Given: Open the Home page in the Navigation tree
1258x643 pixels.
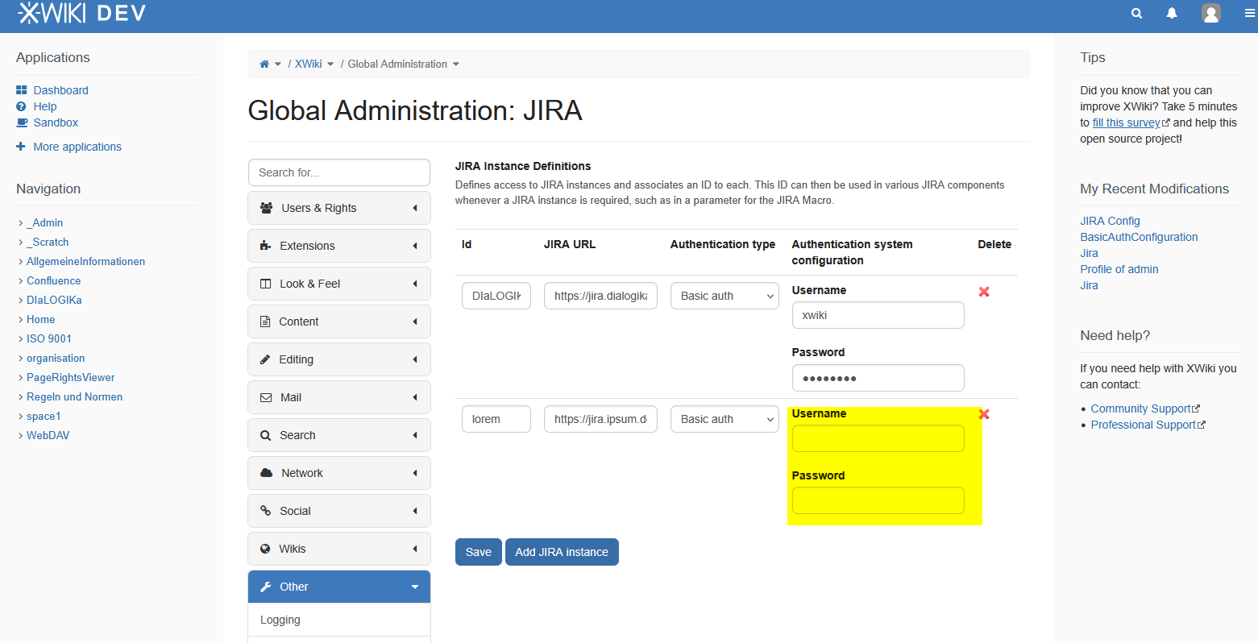Looking at the screenshot, I should [40, 319].
